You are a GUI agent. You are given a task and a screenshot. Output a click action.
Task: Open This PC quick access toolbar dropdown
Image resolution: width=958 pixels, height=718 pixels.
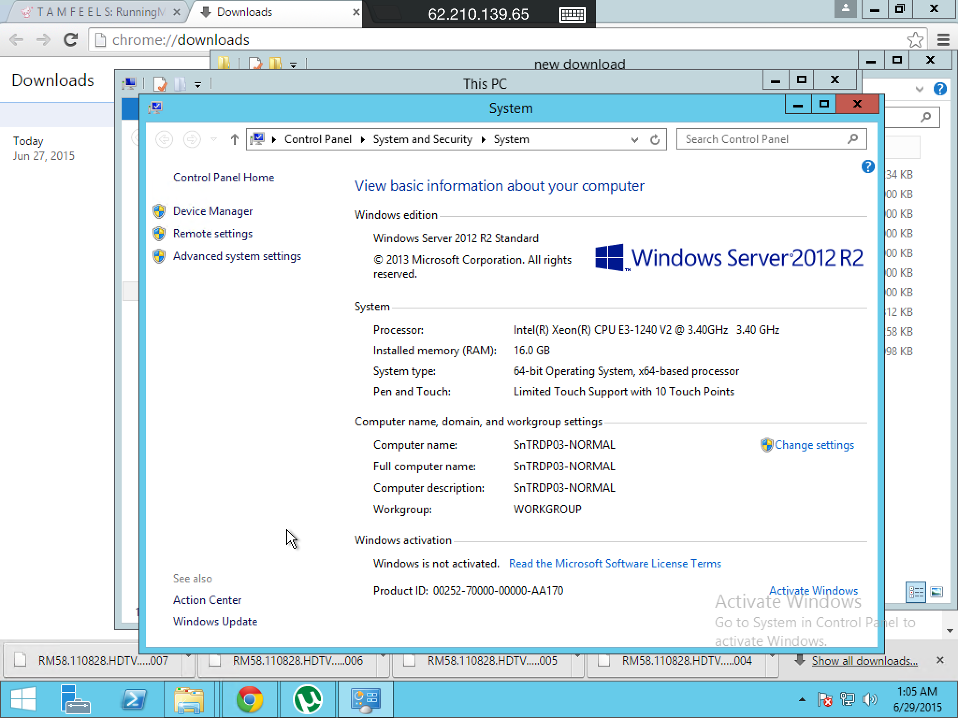click(x=198, y=85)
